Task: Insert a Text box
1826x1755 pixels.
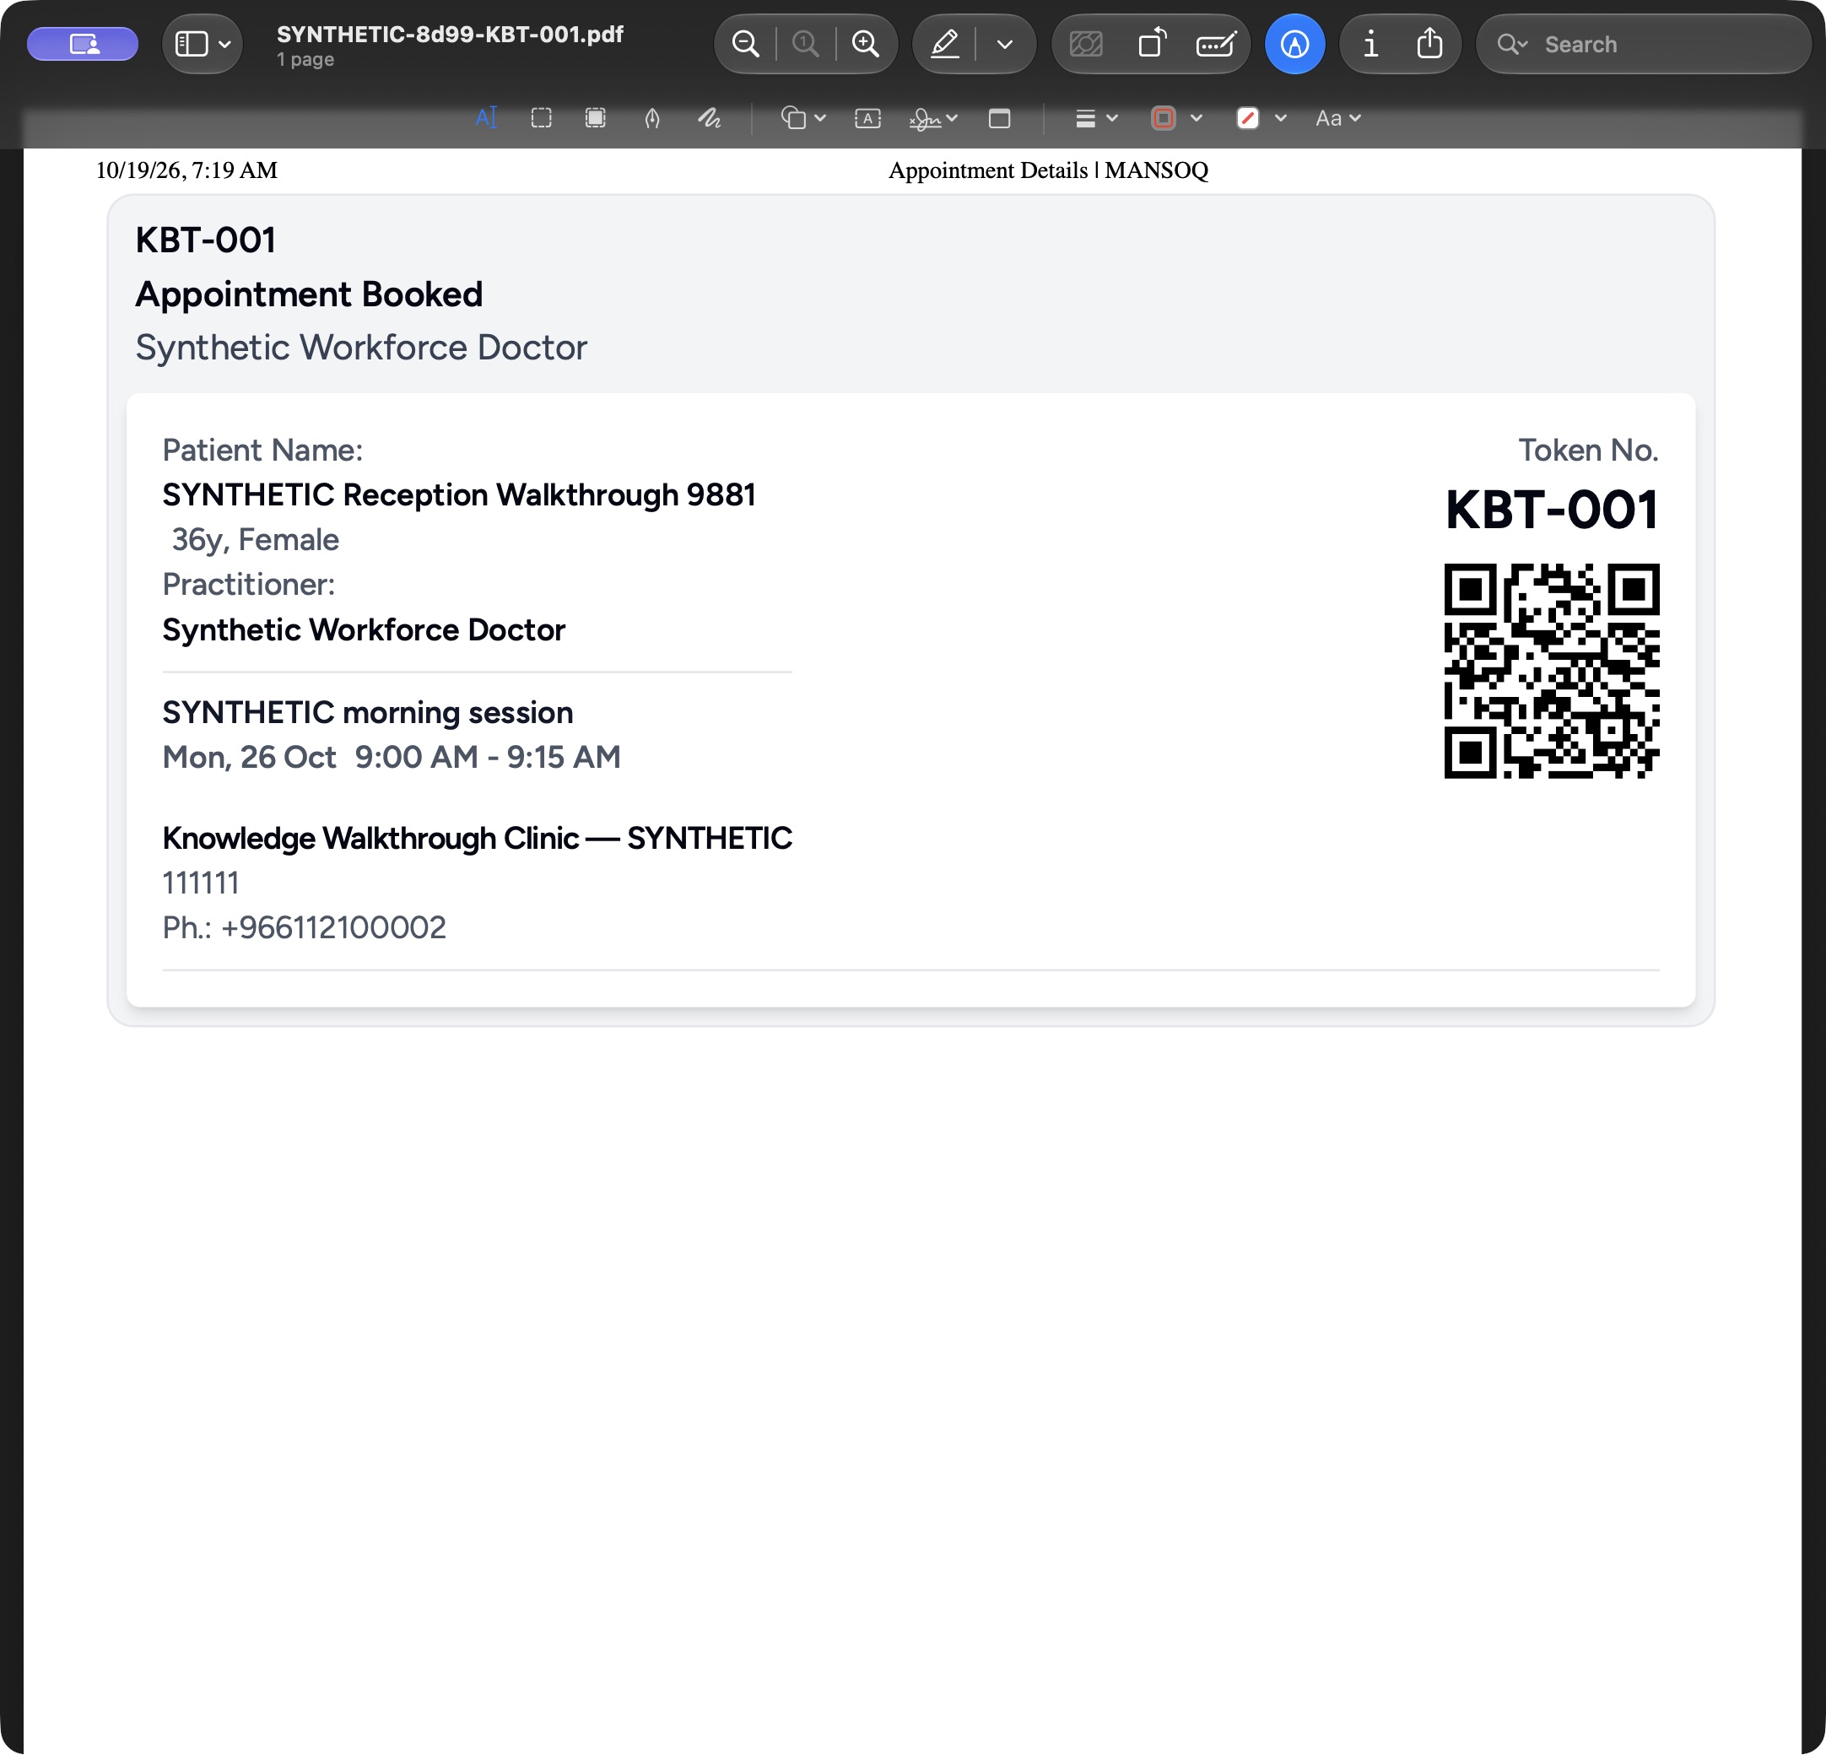Action: tap(867, 118)
